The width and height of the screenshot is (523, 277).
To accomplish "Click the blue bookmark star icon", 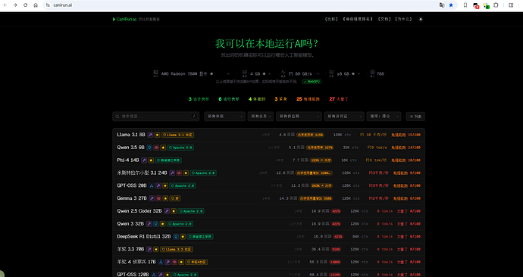I will (451, 5).
